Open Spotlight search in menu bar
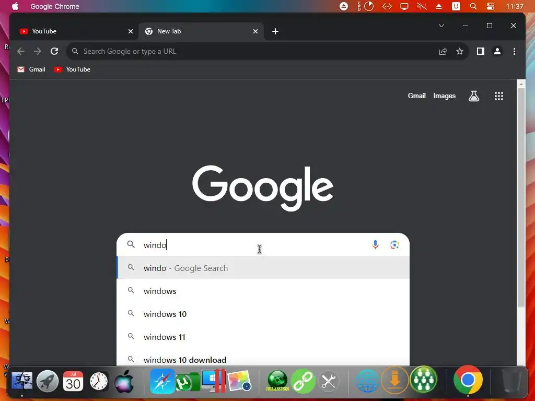The width and height of the screenshot is (535, 401). [x=473, y=6]
